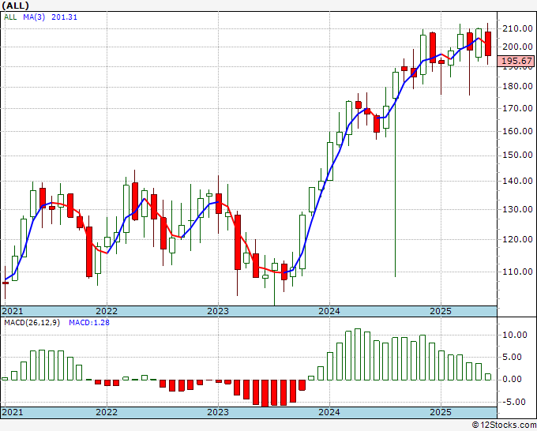The height and width of the screenshot is (431, 537).
Task: Click 2023 on MACD panel time axis
Action: click(x=218, y=412)
